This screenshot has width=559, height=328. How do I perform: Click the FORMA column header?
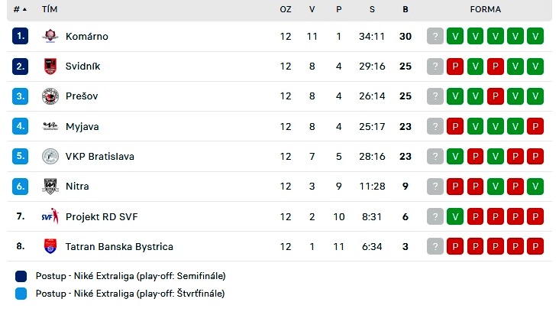point(485,9)
